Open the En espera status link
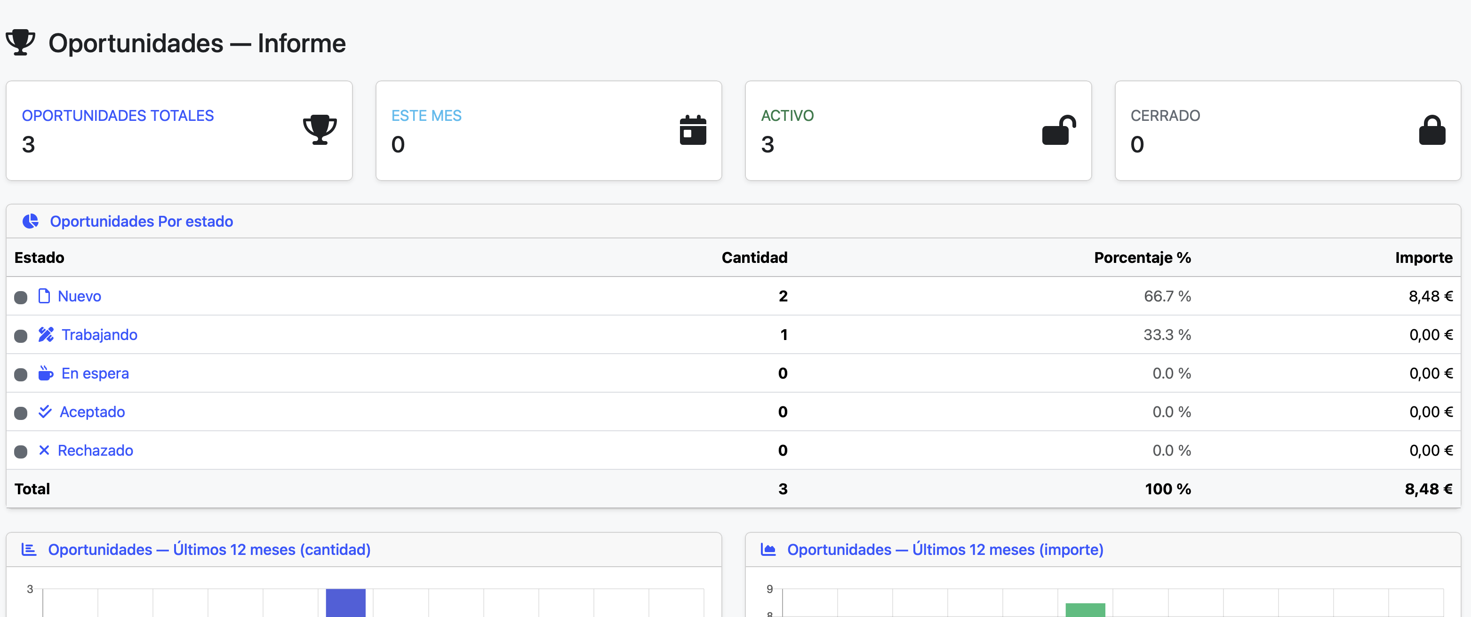 point(96,373)
